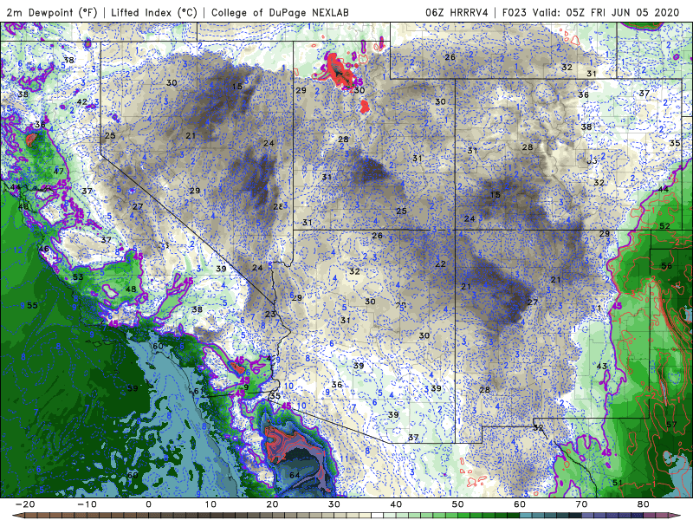Viewport: 693px width, 520px height.
Task: Click the "F023 Valid: 05Z FRI JUN 05 2020" text
Action: click(x=591, y=12)
